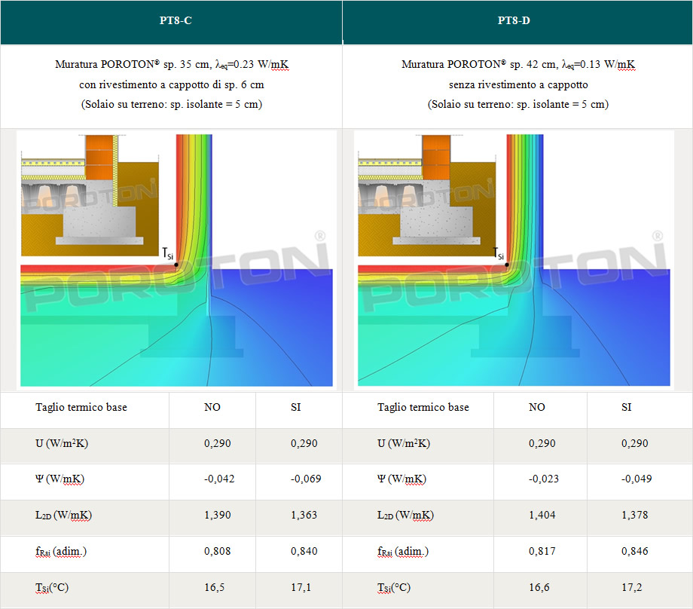Click the U value 0,290 under PT8-D SI
Viewport: 693px width, 609px height.
pyautogui.click(x=635, y=444)
